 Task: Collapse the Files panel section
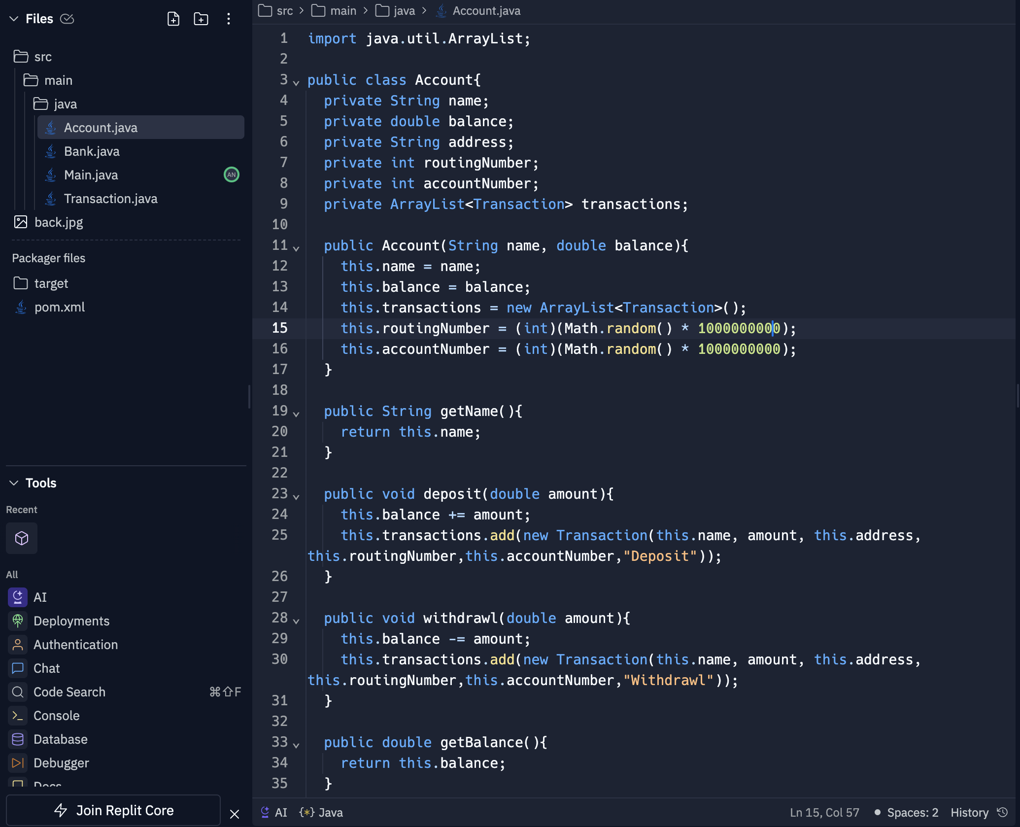14,19
